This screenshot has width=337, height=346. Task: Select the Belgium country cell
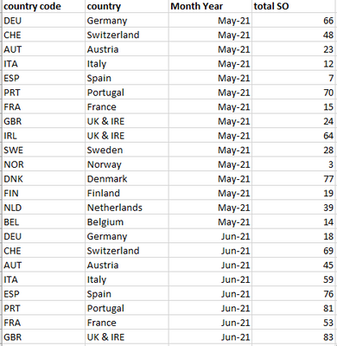127,222
